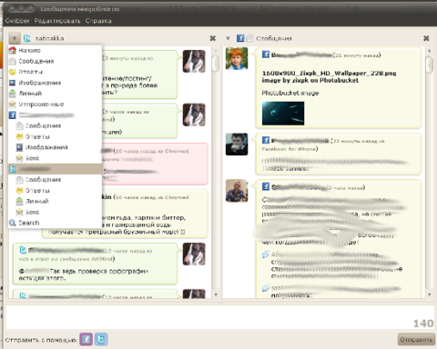Select top-level Изображения above Личный
Screen dimensions: 437x349
point(55,83)
